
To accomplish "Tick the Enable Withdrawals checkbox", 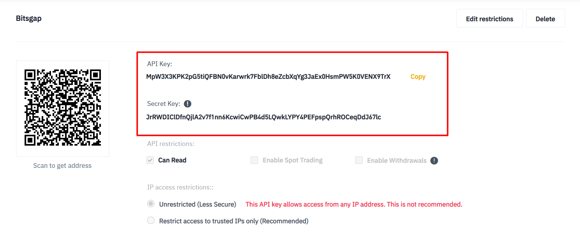I will (x=359, y=160).
